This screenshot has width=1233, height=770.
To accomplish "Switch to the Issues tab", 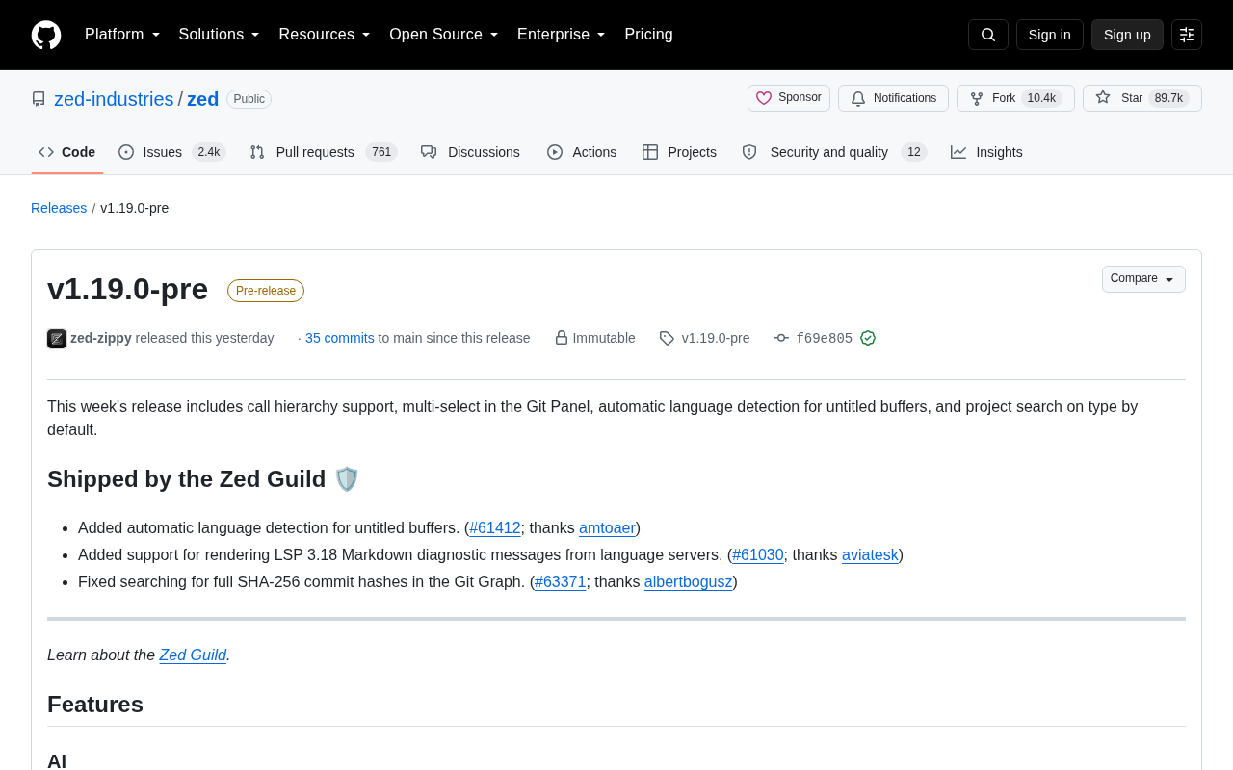I will pos(171,152).
